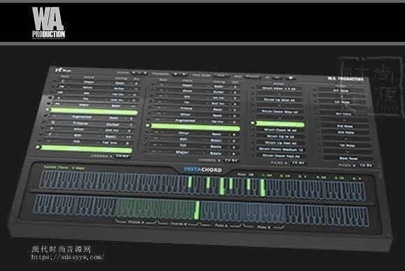Select the Strum Down Medium pattern row
This screenshot has height=271, width=405.
pyautogui.click(x=281, y=149)
